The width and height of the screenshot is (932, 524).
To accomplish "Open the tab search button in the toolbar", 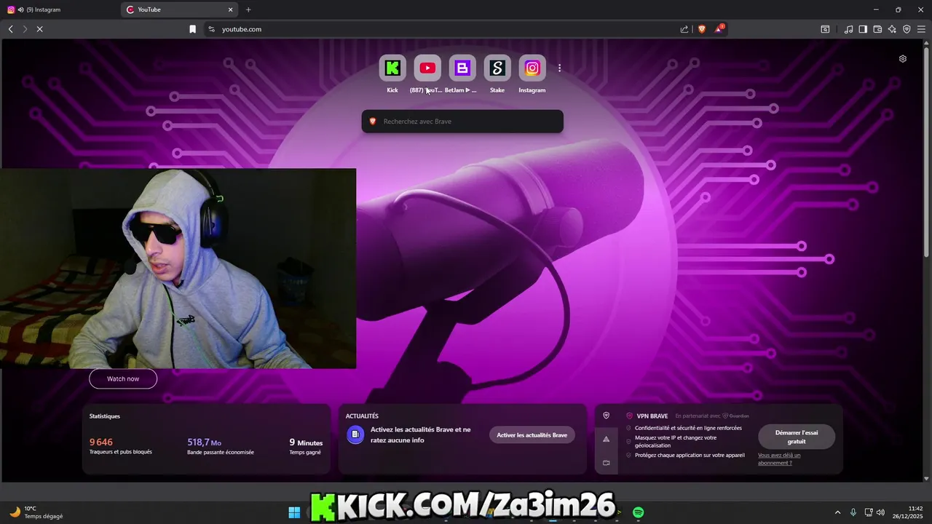I will coord(825,29).
